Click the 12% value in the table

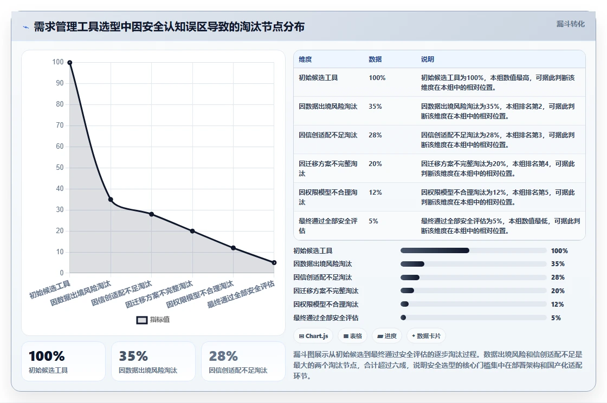(375, 192)
